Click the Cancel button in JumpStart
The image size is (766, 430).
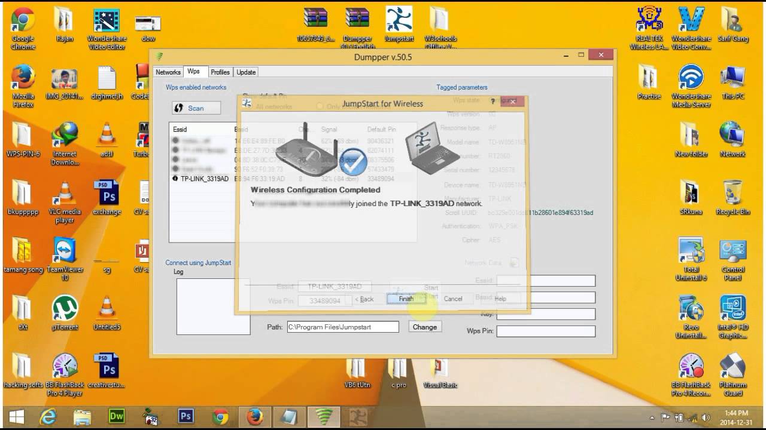pos(453,299)
